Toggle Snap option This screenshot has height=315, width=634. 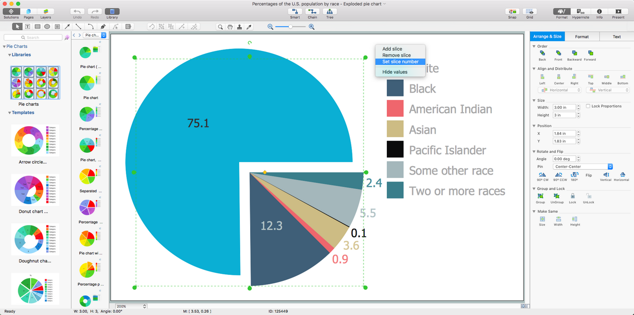tap(512, 11)
